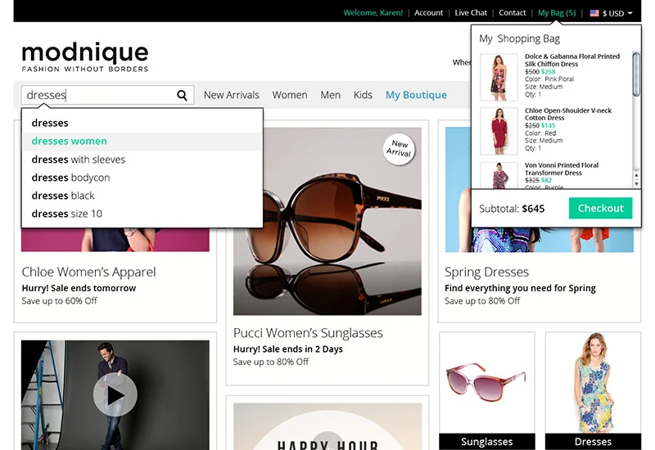Click the Checkout button
Viewport: 655px width, 450px height.
tap(601, 208)
